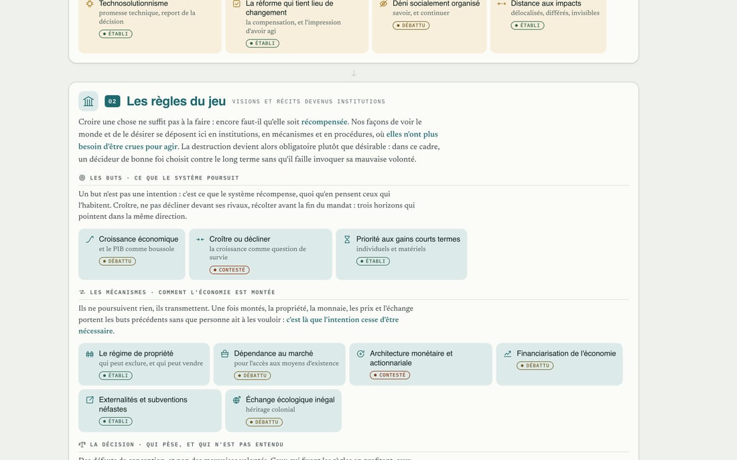Click the external-arrow icon on Externalités et subventions néfastes
The image size is (737, 460).
[x=90, y=400]
